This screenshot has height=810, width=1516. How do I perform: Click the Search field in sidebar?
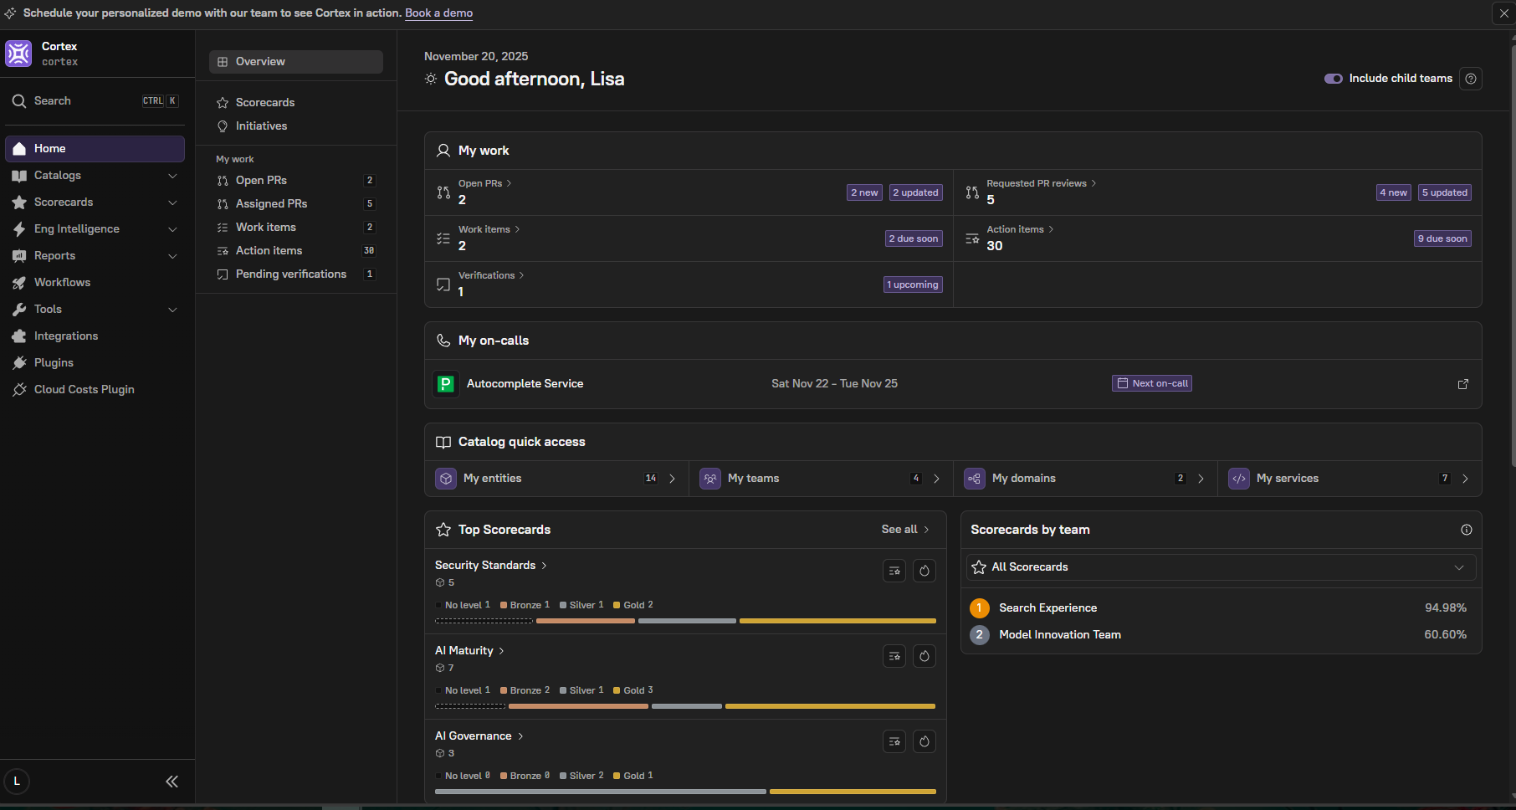click(x=95, y=101)
